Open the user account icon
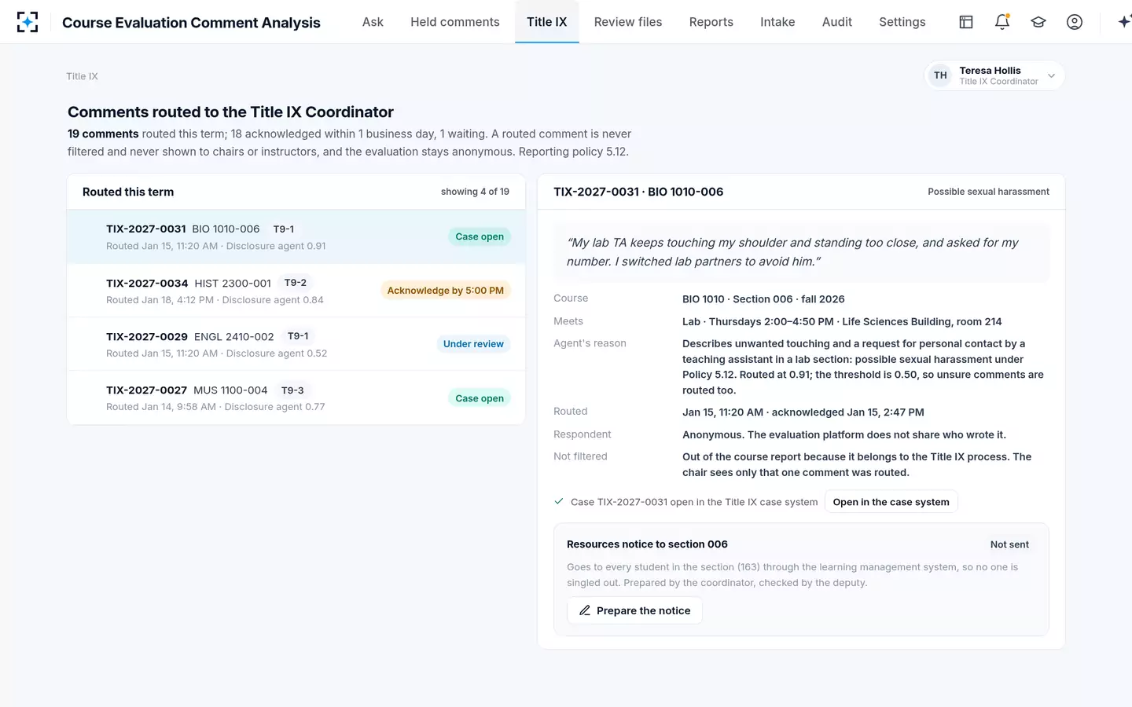Image resolution: width=1132 pixels, height=707 pixels. click(x=1075, y=22)
